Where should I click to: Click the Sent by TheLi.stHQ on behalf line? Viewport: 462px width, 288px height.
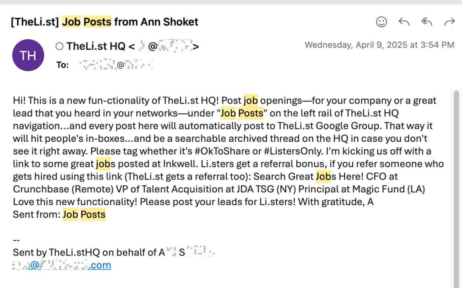[114, 252]
